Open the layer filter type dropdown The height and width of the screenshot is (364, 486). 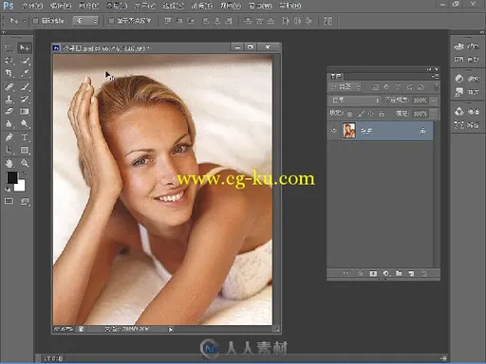pyautogui.click(x=346, y=87)
